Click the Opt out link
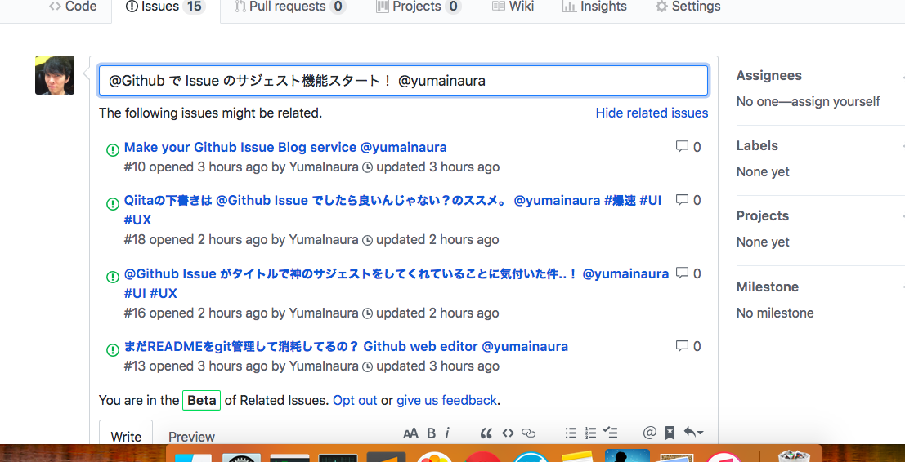This screenshot has height=462, width=905. (x=355, y=400)
